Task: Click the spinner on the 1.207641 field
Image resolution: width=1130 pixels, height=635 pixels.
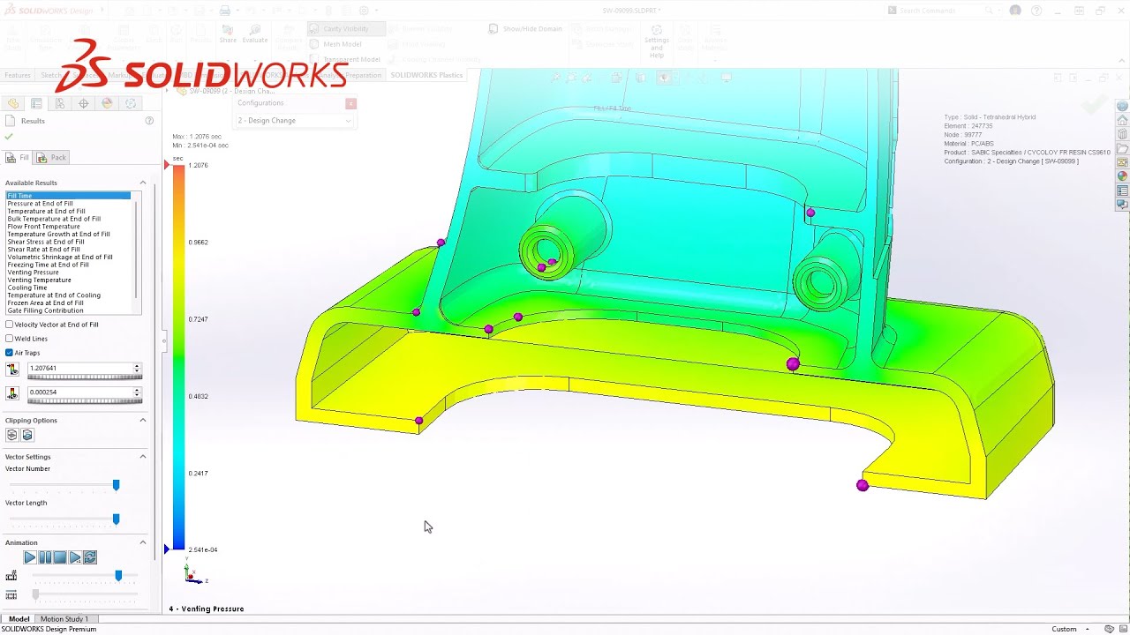Action: click(x=137, y=369)
